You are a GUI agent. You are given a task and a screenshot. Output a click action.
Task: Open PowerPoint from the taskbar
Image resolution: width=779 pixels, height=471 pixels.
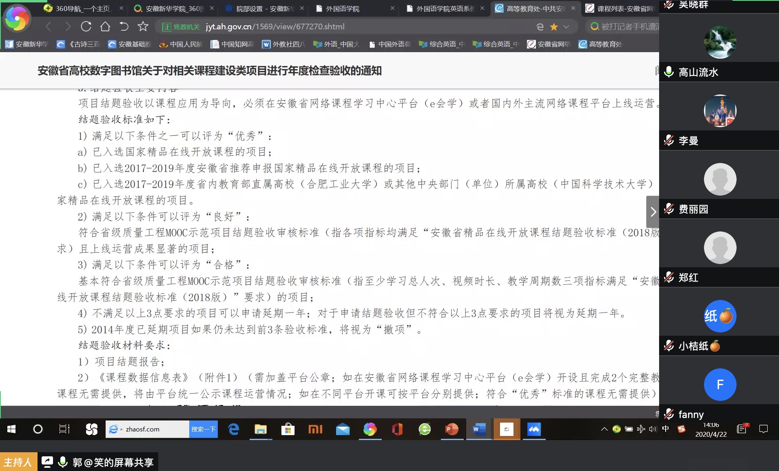coord(451,429)
